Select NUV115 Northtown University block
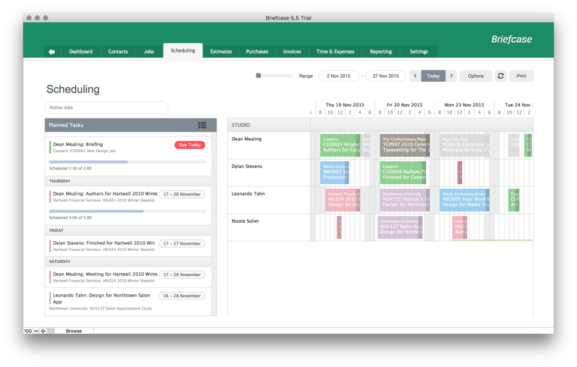Viewport: 577px width, 367px height. (405, 200)
